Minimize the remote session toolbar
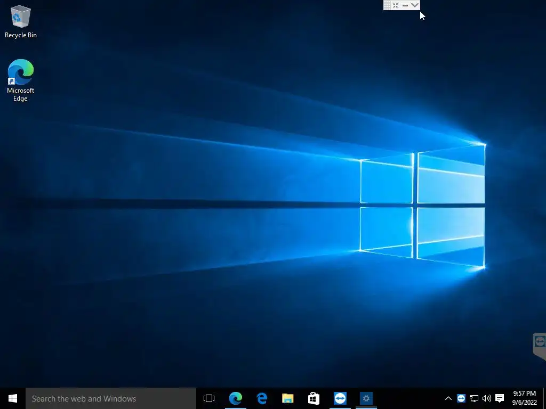The width and height of the screenshot is (546, 409). (x=405, y=5)
